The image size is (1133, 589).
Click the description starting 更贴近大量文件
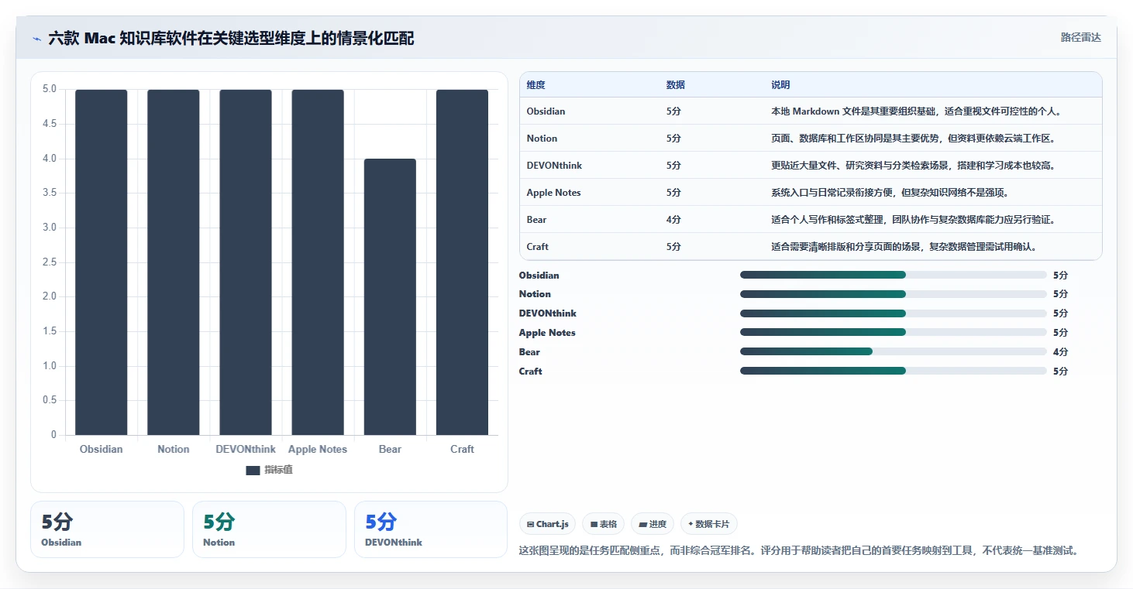(913, 166)
